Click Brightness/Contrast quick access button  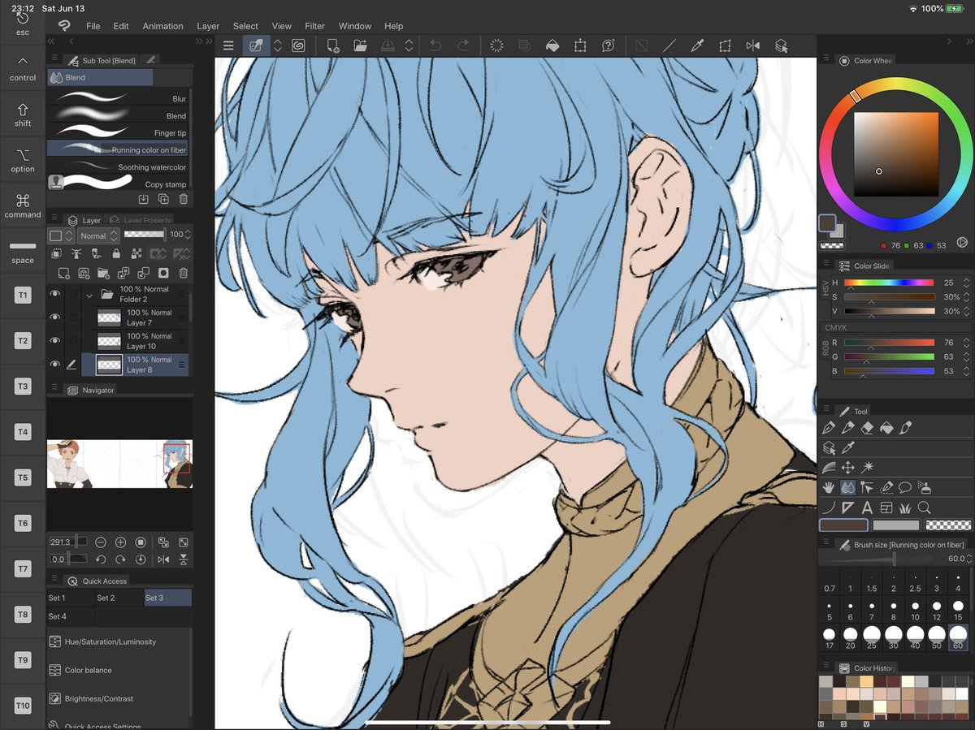pos(119,698)
